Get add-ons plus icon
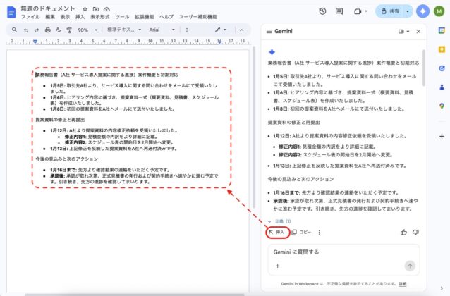Screen dimensions: 450x296 click(442, 137)
